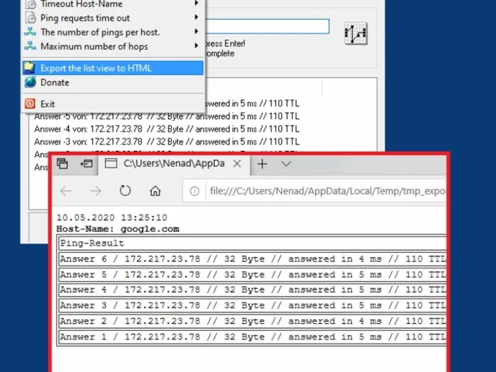Viewport: 496px width, 372px height.
Task: Click the Exit power icon
Action: click(30, 104)
